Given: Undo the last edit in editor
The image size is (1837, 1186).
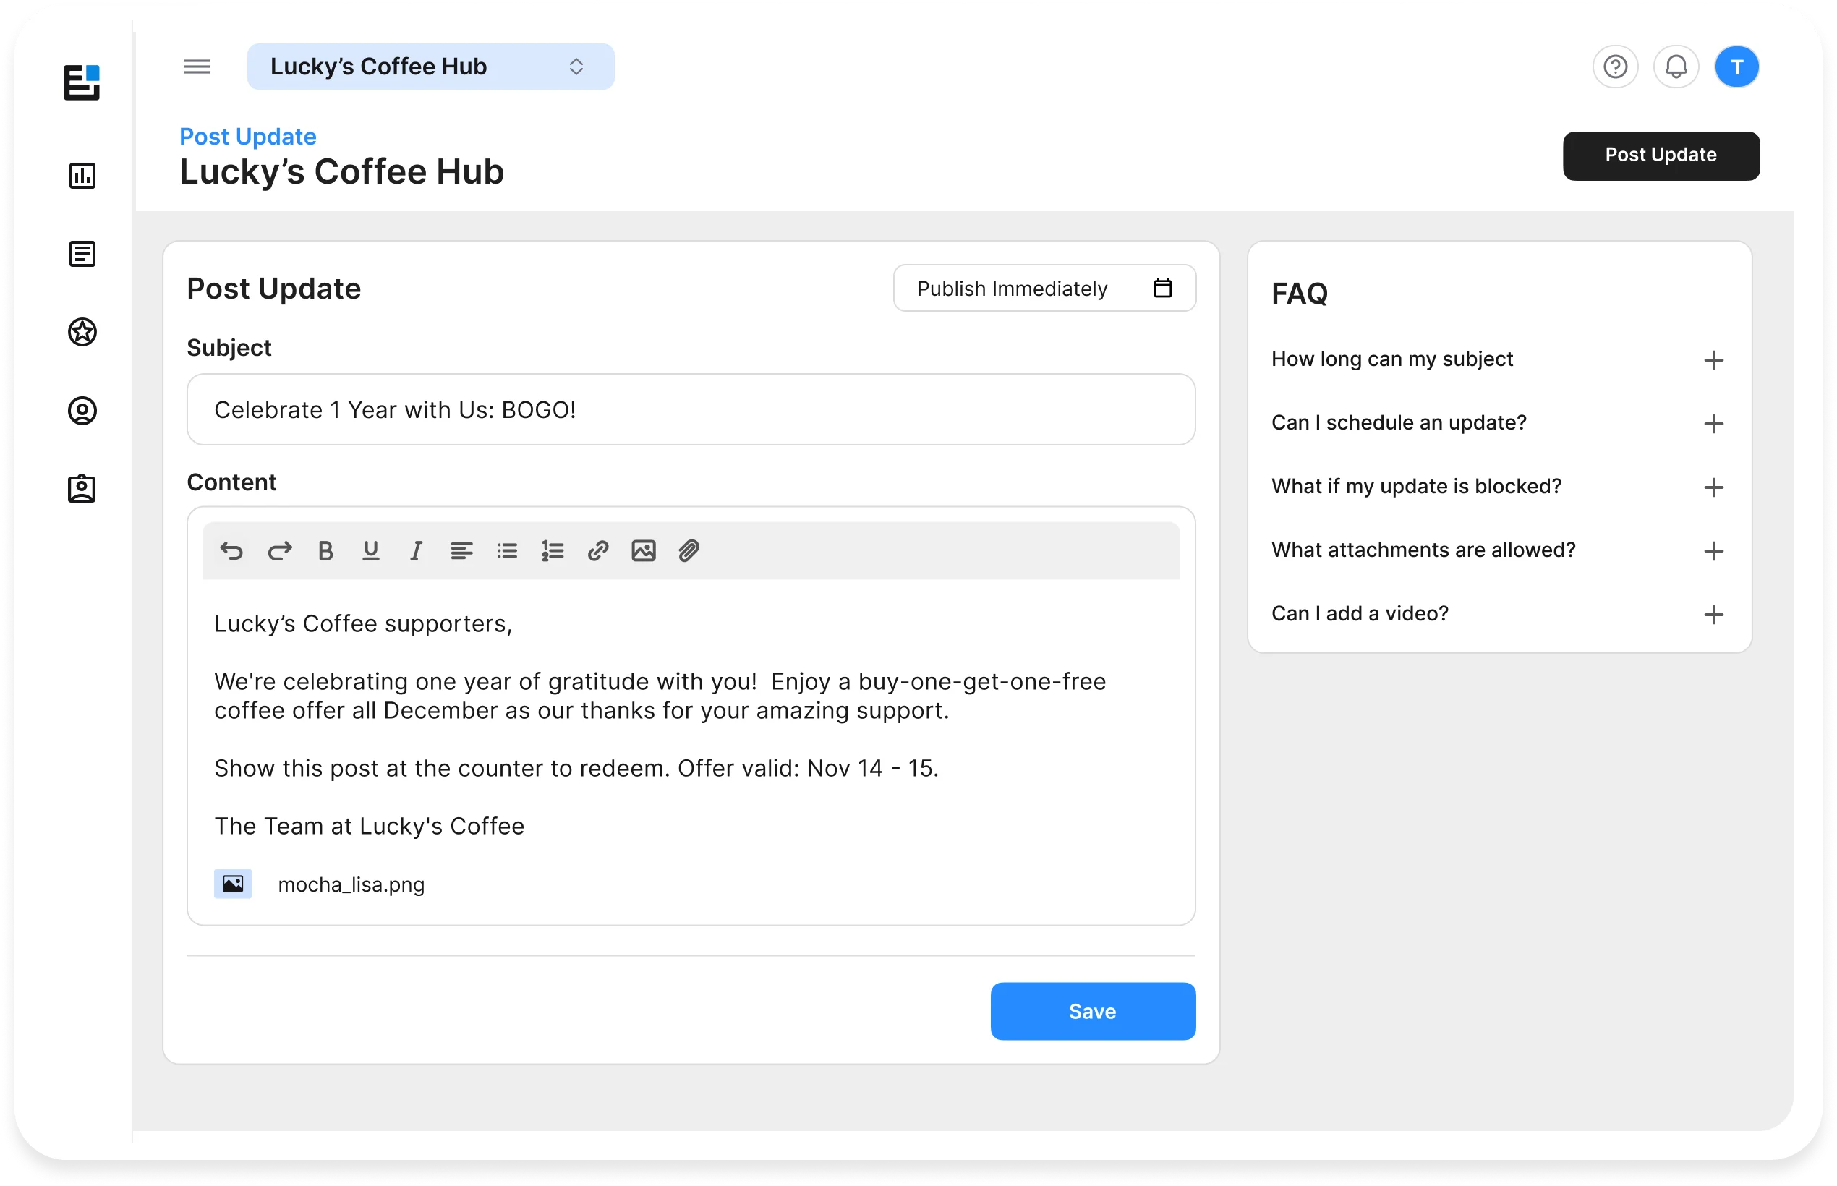Looking at the screenshot, I should (232, 550).
